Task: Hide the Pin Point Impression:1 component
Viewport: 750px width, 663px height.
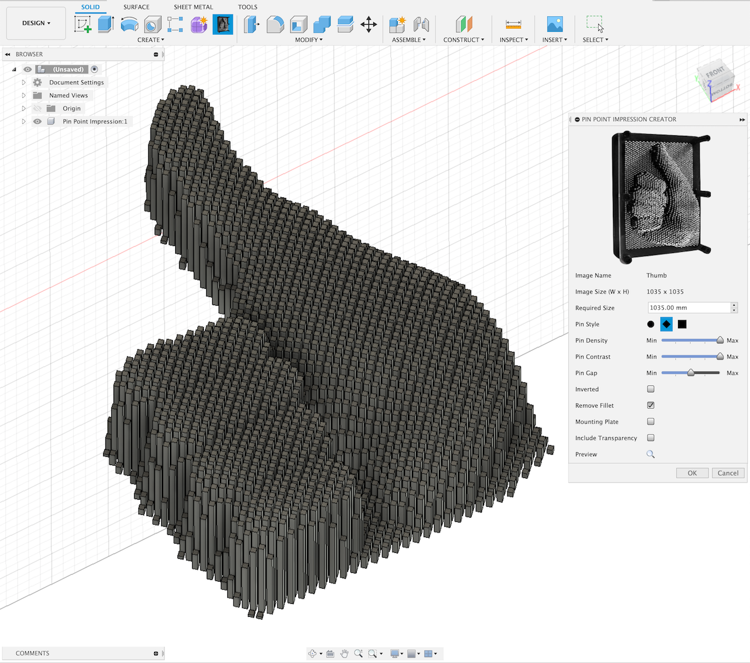Action: pos(37,122)
